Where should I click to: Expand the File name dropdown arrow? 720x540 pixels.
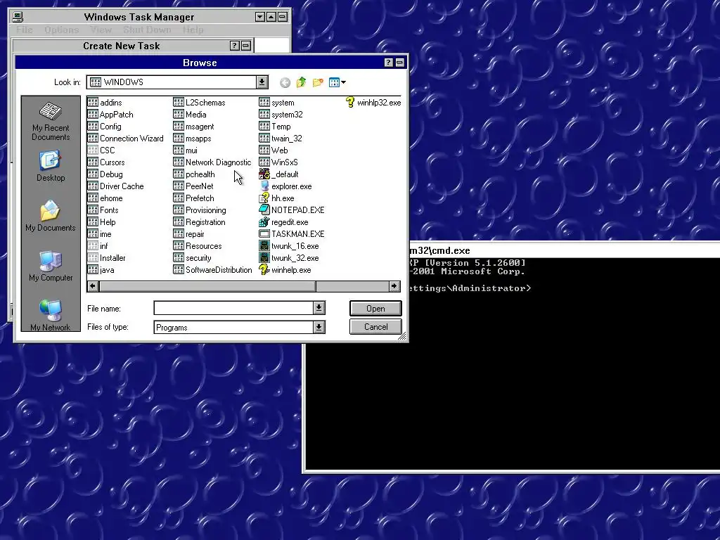319,308
